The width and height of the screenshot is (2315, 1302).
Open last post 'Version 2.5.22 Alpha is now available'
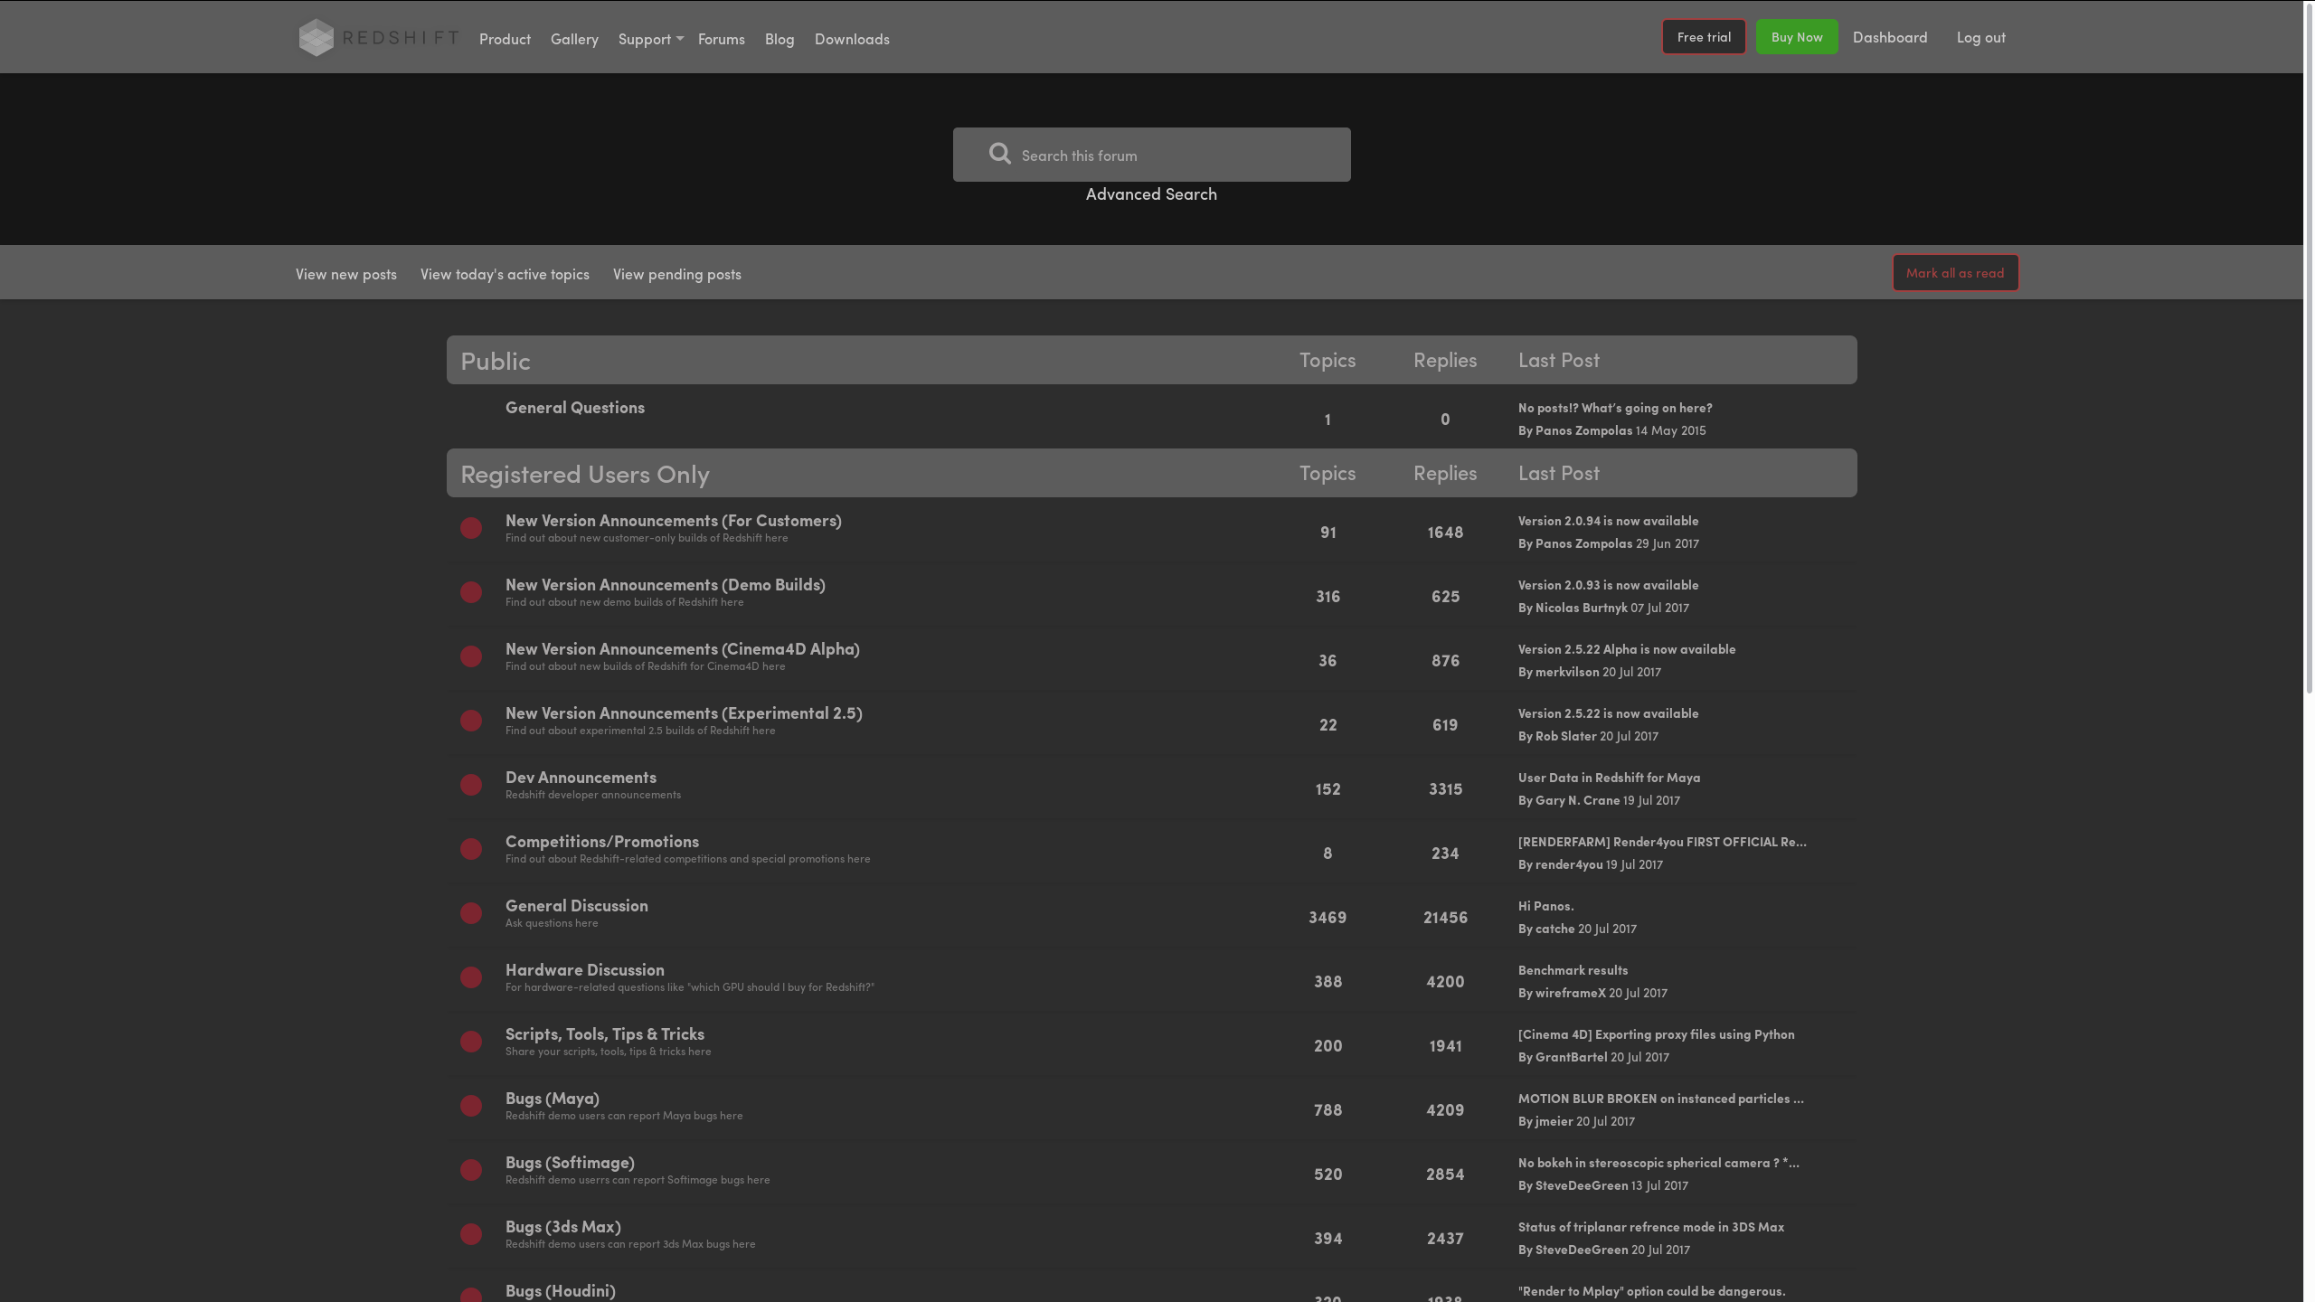pyautogui.click(x=1627, y=649)
